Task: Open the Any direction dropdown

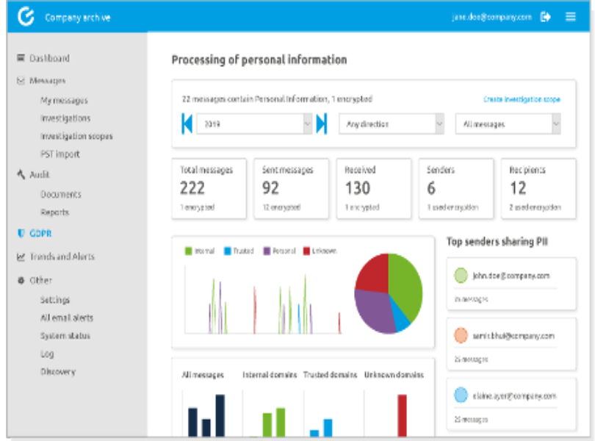Action: pos(392,124)
